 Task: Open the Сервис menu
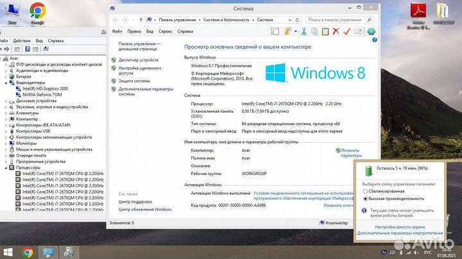click(x=165, y=31)
